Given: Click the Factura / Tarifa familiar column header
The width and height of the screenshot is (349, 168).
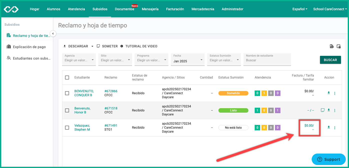Looking at the screenshot, I should click(303, 78).
